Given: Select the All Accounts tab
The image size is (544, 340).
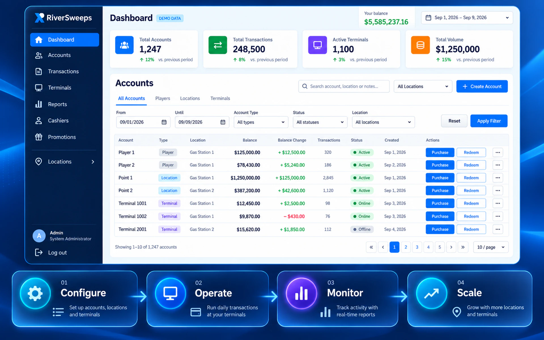Looking at the screenshot, I should point(131,98).
